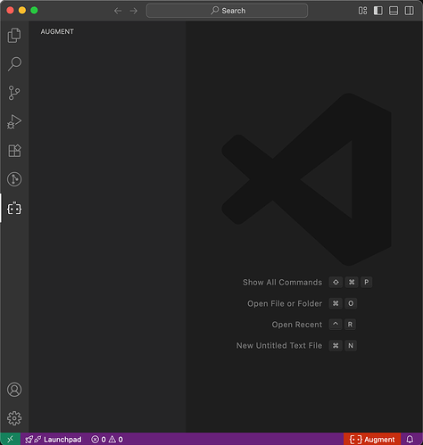
Task: Open the Explorer view icon
Action: tap(14, 36)
